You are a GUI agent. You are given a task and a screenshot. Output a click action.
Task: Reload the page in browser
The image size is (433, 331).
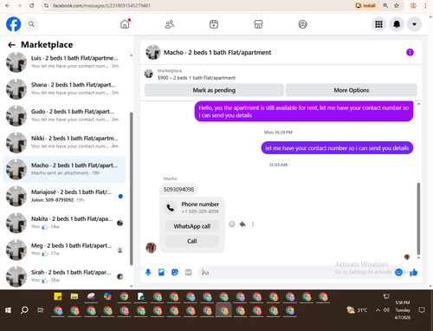tap(32, 5)
